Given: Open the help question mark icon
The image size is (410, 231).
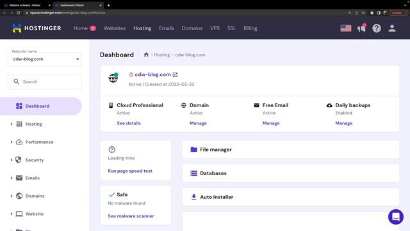Looking at the screenshot, I should [377, 28].
